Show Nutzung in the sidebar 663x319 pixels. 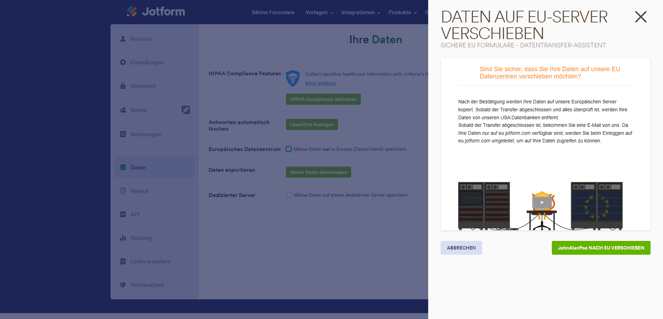(x=155, y=238)
